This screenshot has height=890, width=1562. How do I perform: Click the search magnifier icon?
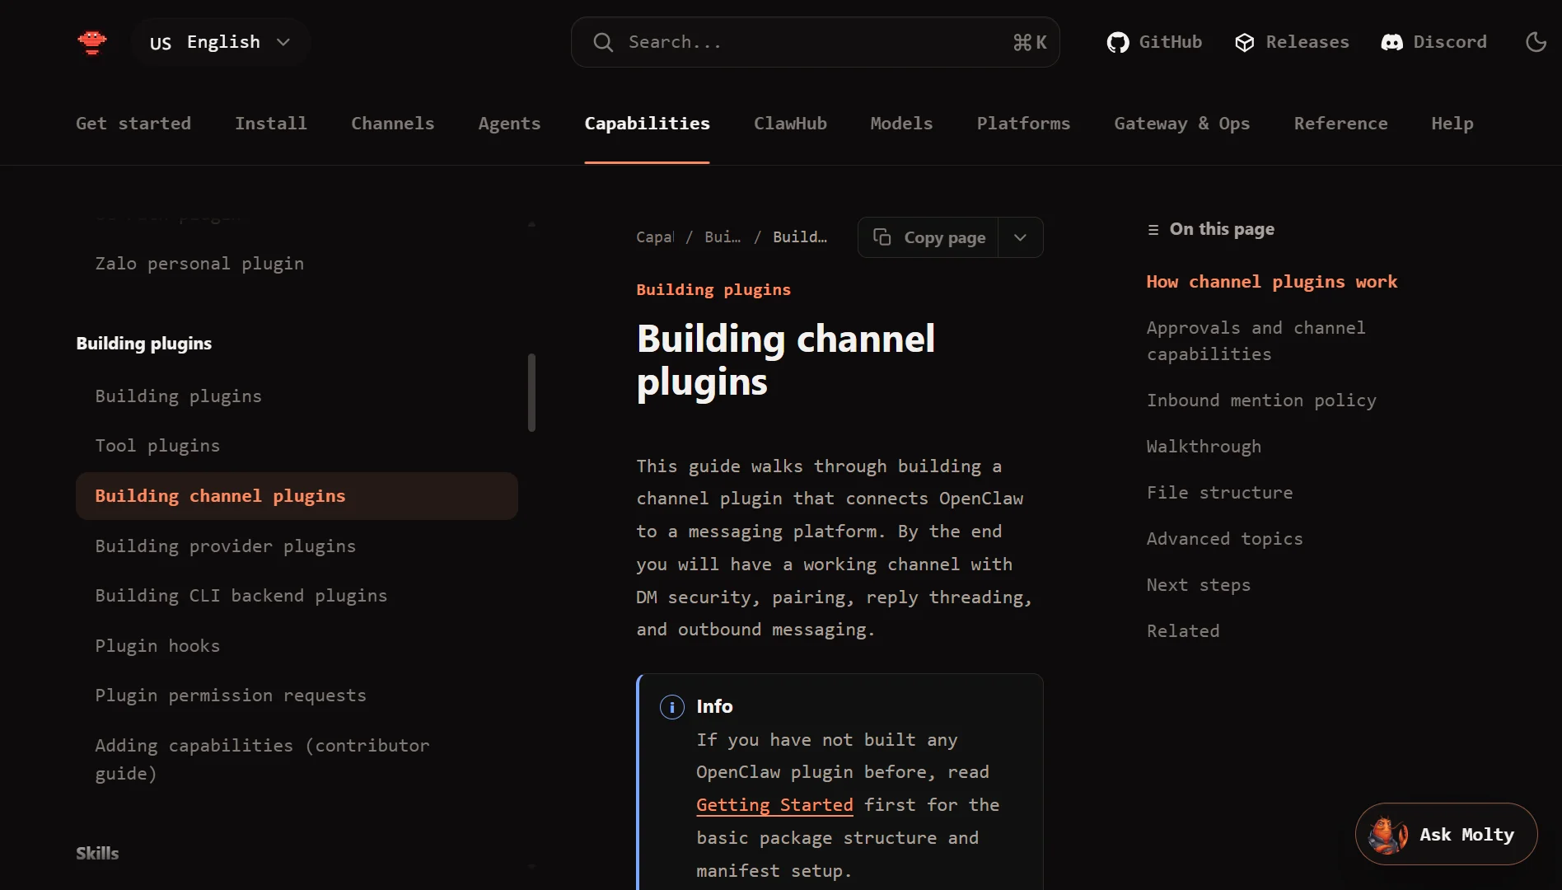point(603,42)
